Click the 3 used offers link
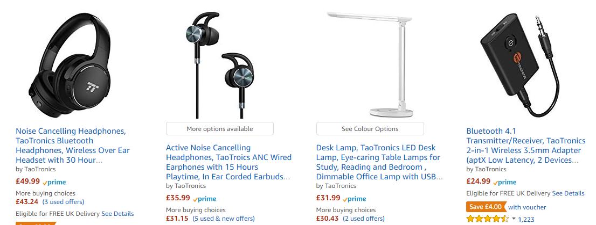596x225 pixels. [x=63, y=202]
